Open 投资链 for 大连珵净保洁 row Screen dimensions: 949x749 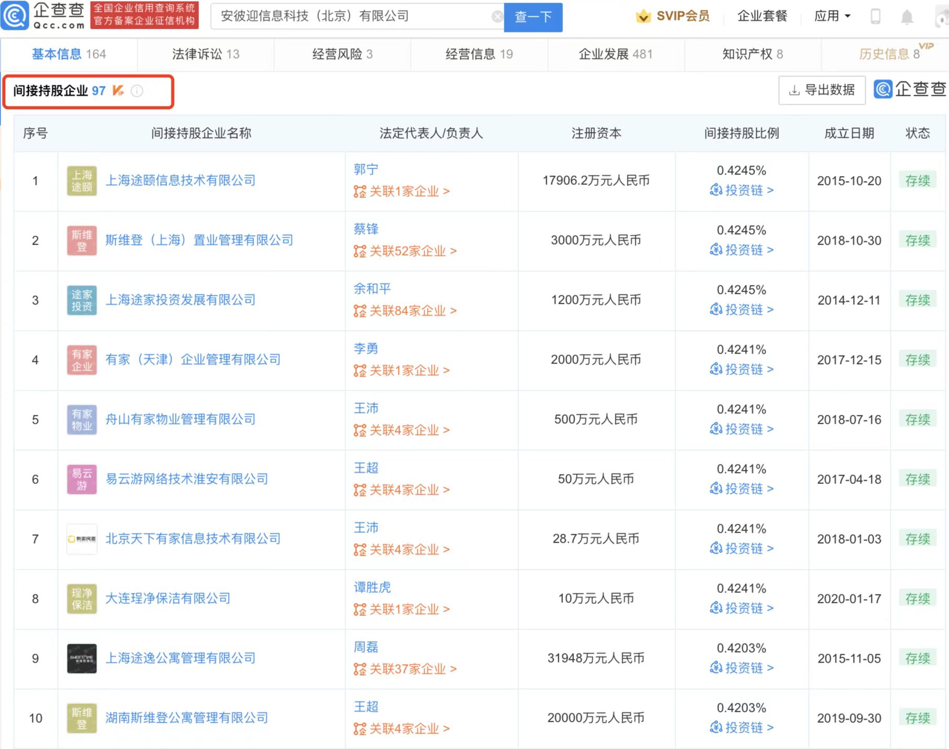tap(742, 608)
